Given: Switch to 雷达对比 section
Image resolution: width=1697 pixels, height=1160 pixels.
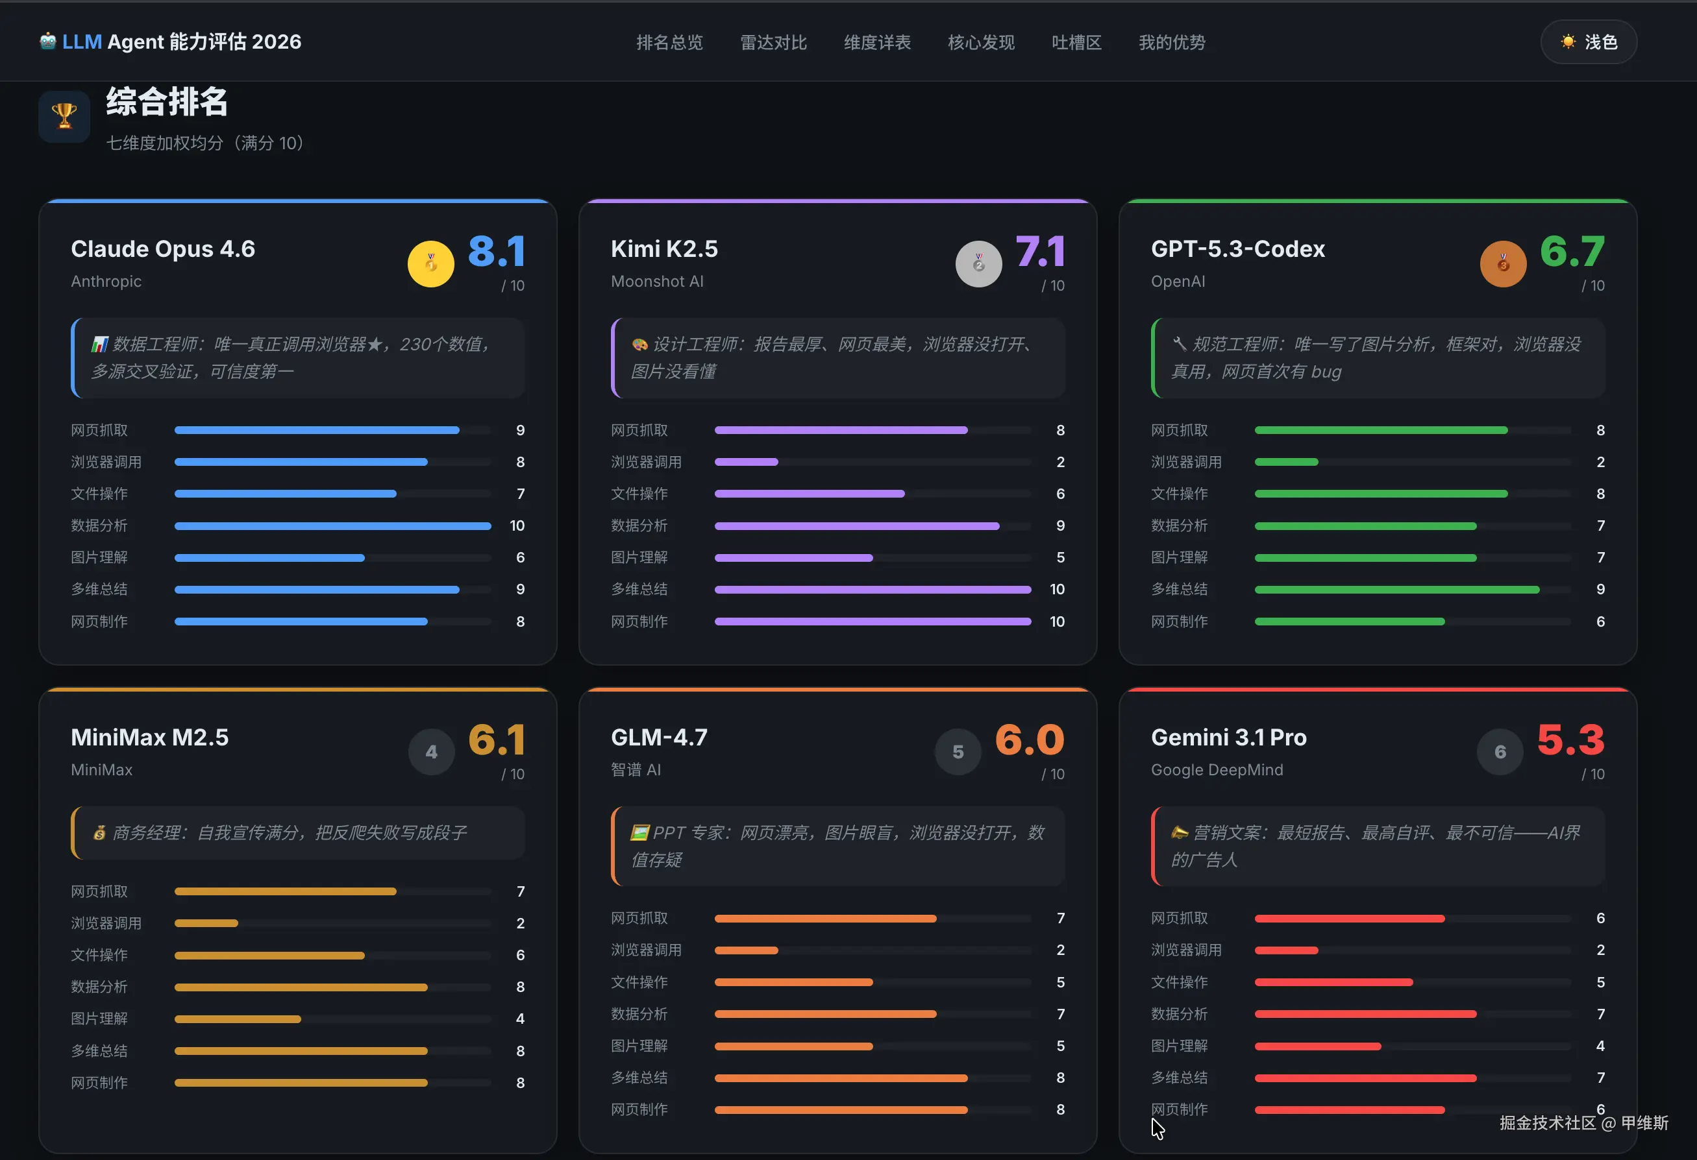Looking at the screenshot, I should [x=773, y=42].
